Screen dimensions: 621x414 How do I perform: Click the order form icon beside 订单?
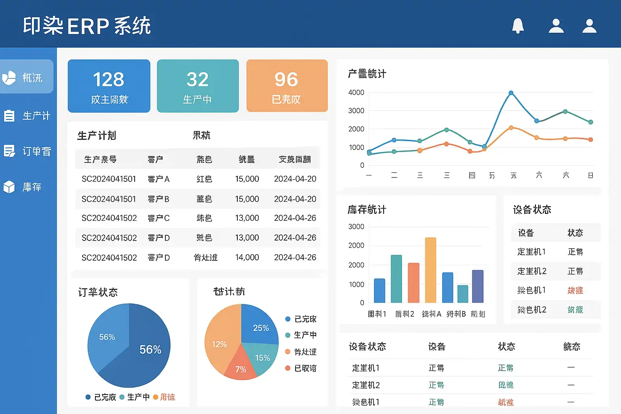coord(9,151)
